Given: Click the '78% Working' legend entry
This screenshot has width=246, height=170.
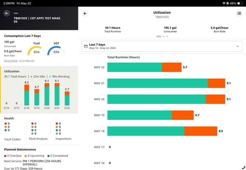Looking at the screenshot, I should (59, 76).
